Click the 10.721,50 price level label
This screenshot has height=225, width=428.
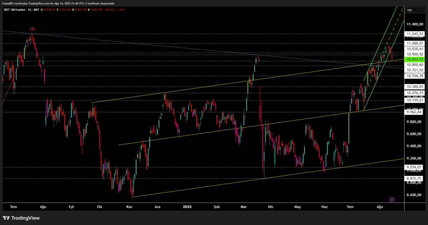pyautogui.click(x=414, y=70)
